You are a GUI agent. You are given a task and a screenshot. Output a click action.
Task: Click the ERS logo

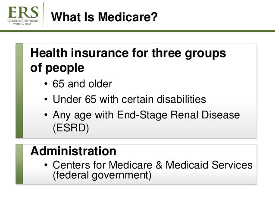tap(23, 16)
